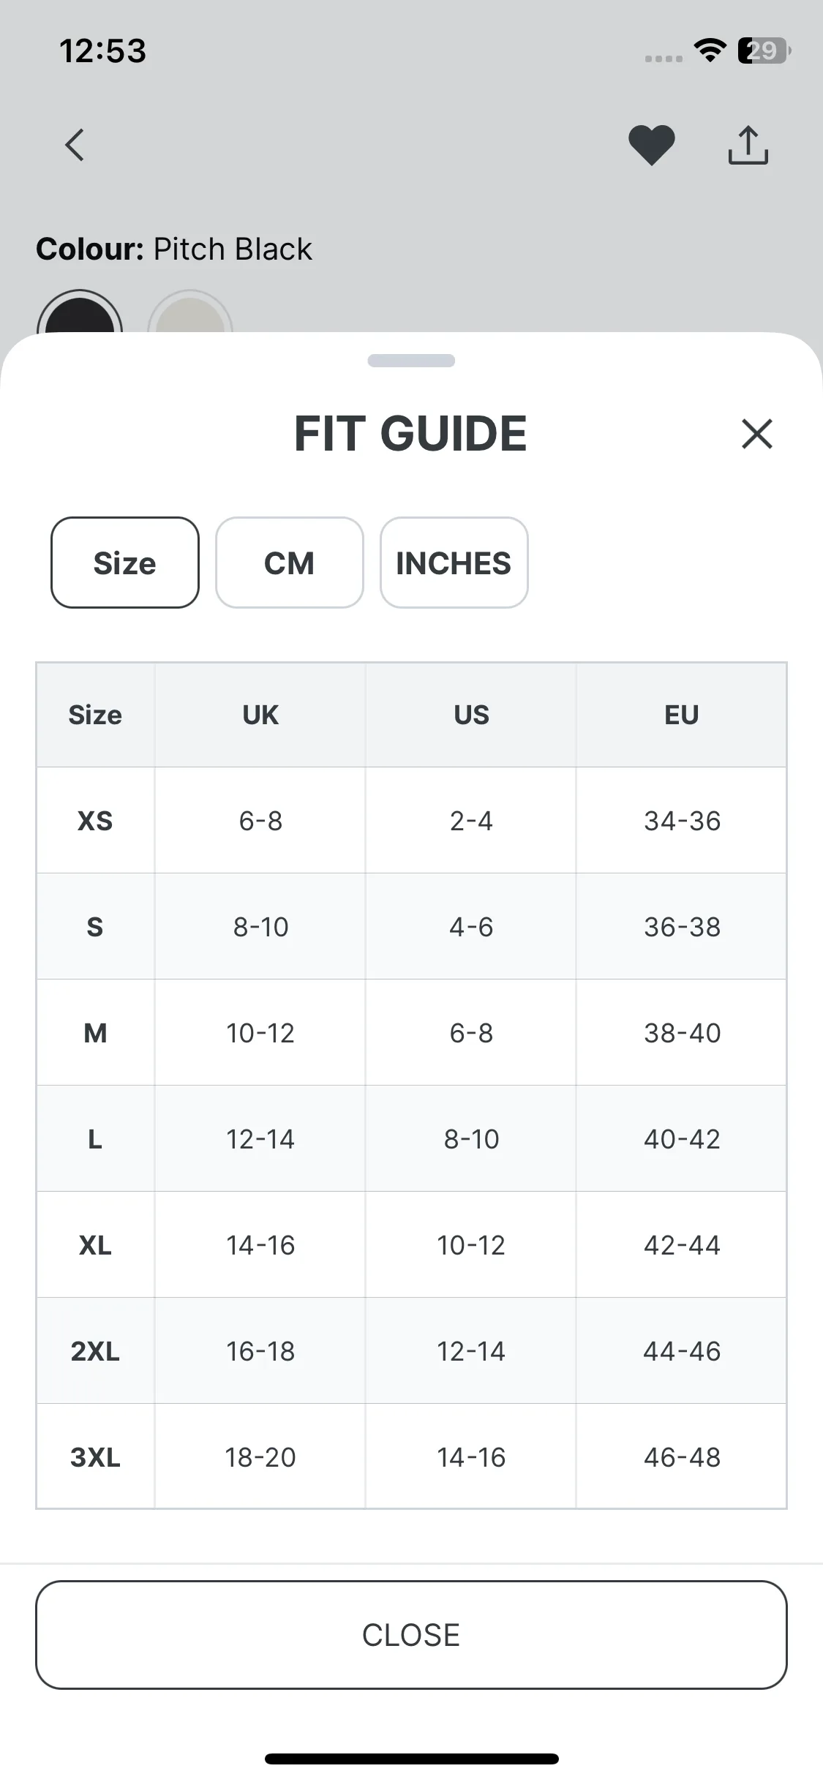Toggle the heart favourite icon

[x=651, y=145]
